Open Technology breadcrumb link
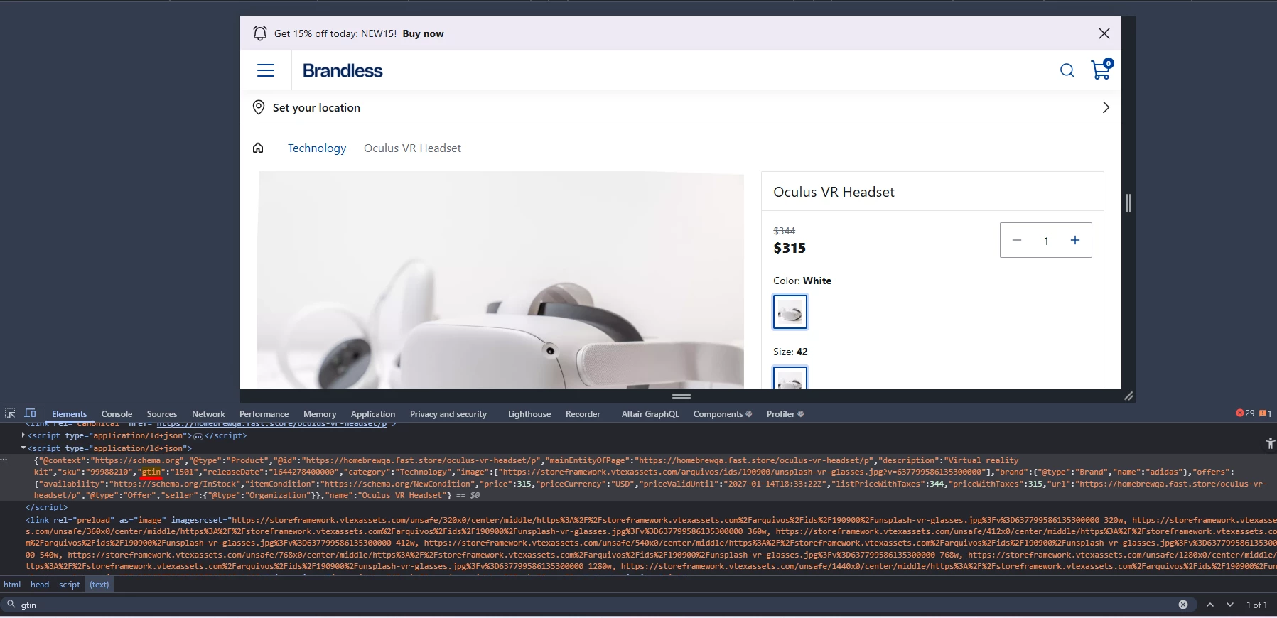Viewport: 1277px width, 618px height. [317, 148]
